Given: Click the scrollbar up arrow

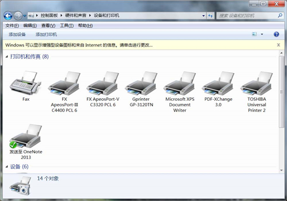Looking at the screenshot, I should click(281, 53).
